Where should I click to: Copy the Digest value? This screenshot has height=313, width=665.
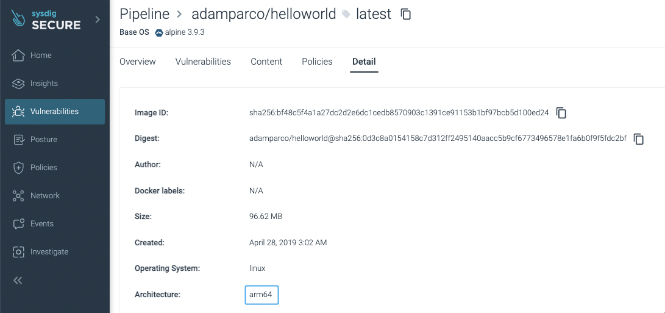(x=639, y=139)
